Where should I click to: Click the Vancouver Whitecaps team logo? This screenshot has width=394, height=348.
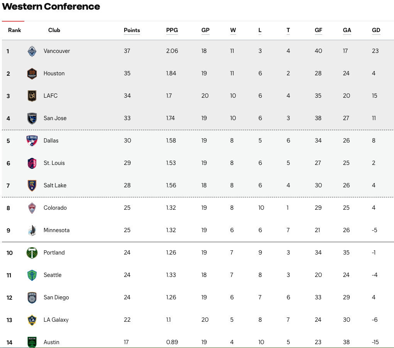32,51
